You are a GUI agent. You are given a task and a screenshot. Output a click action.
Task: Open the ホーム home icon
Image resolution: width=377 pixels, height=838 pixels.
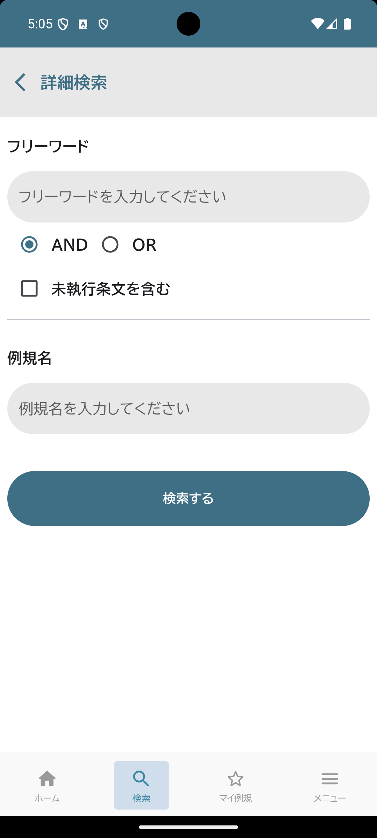pyautogui.click(x=47, y=779)
